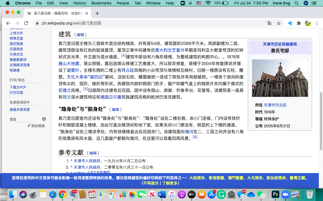The height and width of the screenshot is (201, 323).
Task: Click 下载为PDF in the sidebar
Action: [x=18, y=87]
